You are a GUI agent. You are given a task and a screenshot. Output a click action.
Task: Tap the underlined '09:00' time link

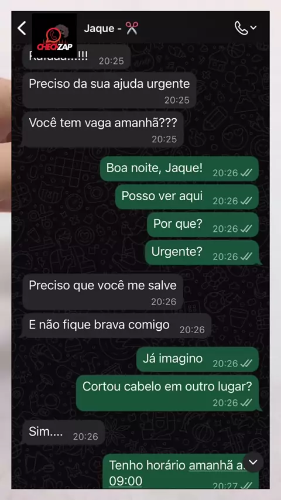(x=126, y=481)
